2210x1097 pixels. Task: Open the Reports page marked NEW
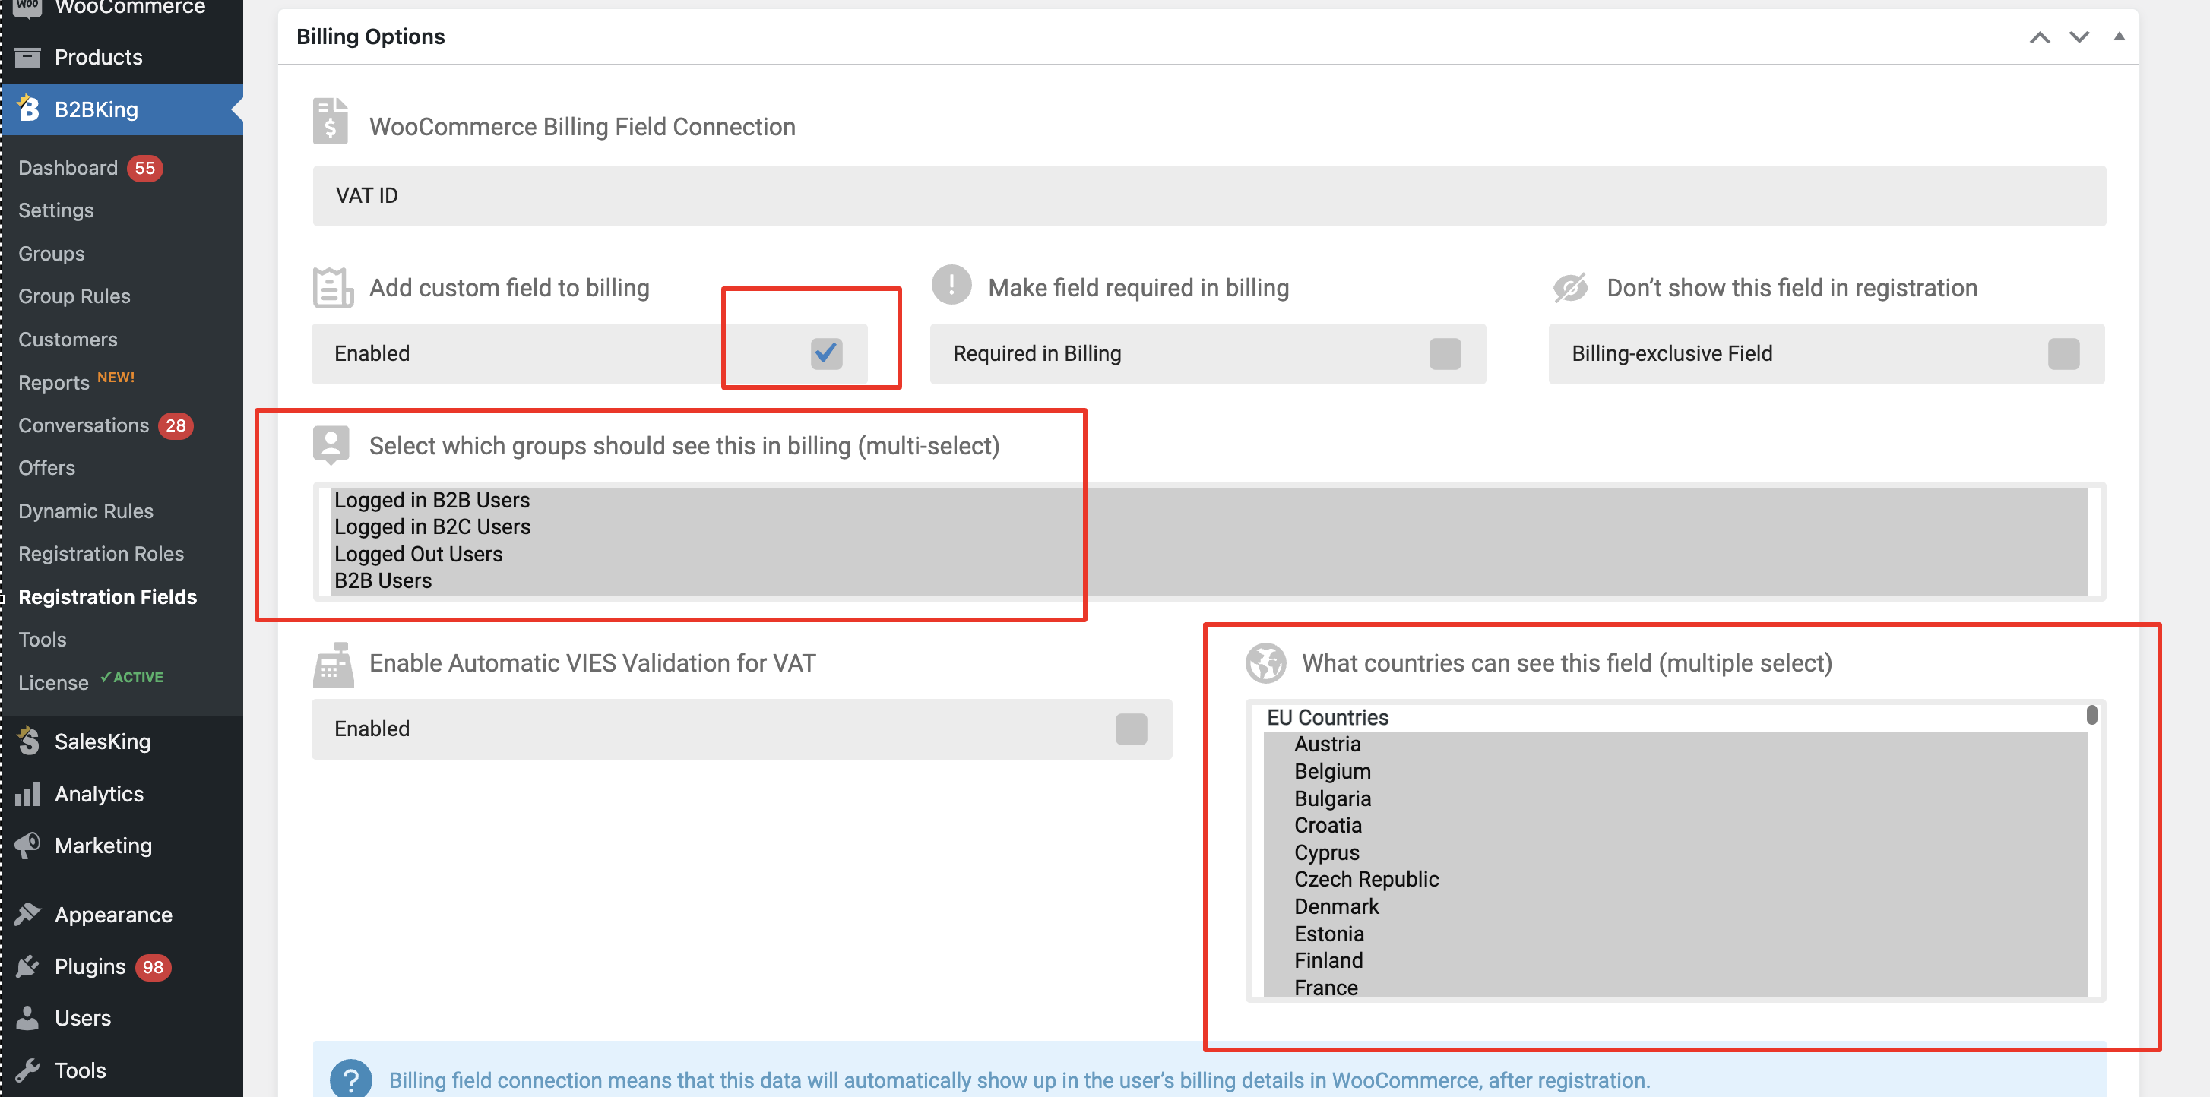click(54, 383)
